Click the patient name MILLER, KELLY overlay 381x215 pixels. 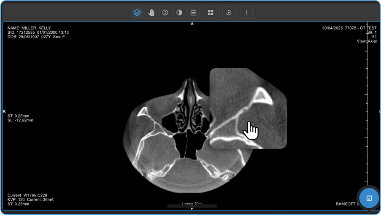click(x=29, y=28)
